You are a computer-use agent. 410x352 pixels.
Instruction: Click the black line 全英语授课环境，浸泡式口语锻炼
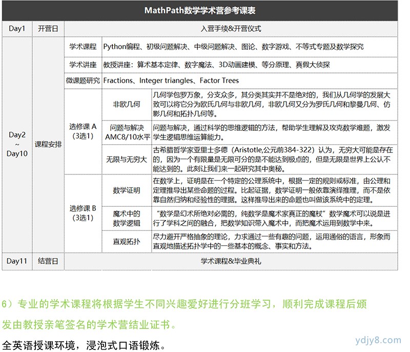[84, 345]
